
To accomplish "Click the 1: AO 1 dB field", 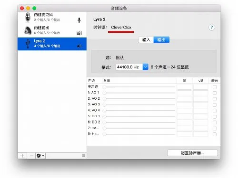I will pos(201,93).
